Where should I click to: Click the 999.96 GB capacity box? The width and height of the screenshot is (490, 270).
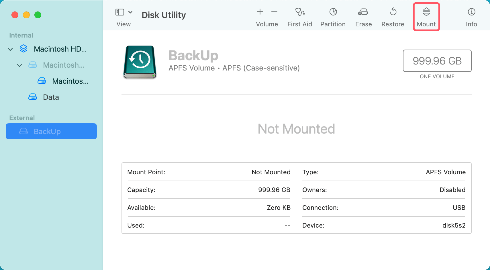437,61
